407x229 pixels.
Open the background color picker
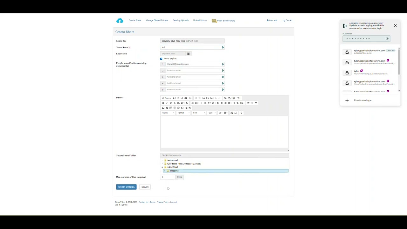pyautogui.click(x=225, y=113)
